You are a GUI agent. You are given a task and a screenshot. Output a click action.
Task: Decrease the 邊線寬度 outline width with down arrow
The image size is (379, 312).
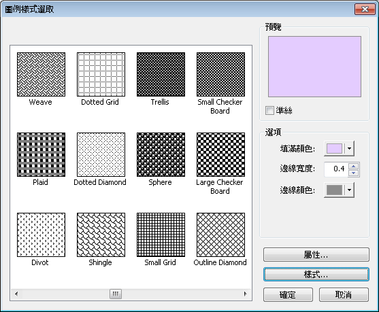coord(354,173)
